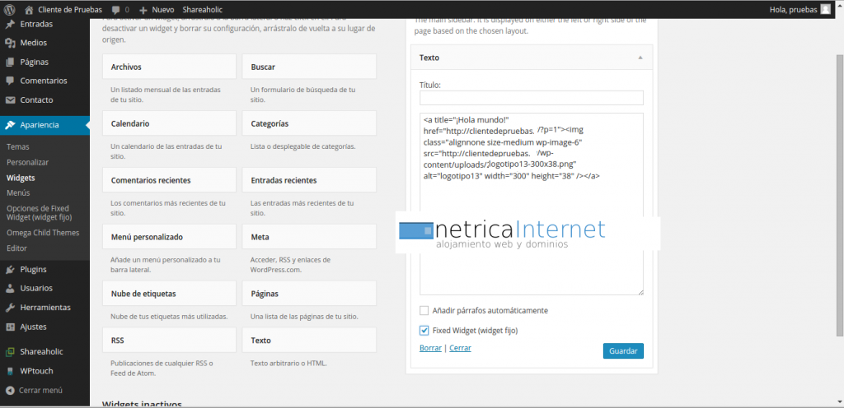Viewport: 844px width, 408px height.
Task: Click the Shareaholic sidebar icon
Action: [x=10, y=351]
